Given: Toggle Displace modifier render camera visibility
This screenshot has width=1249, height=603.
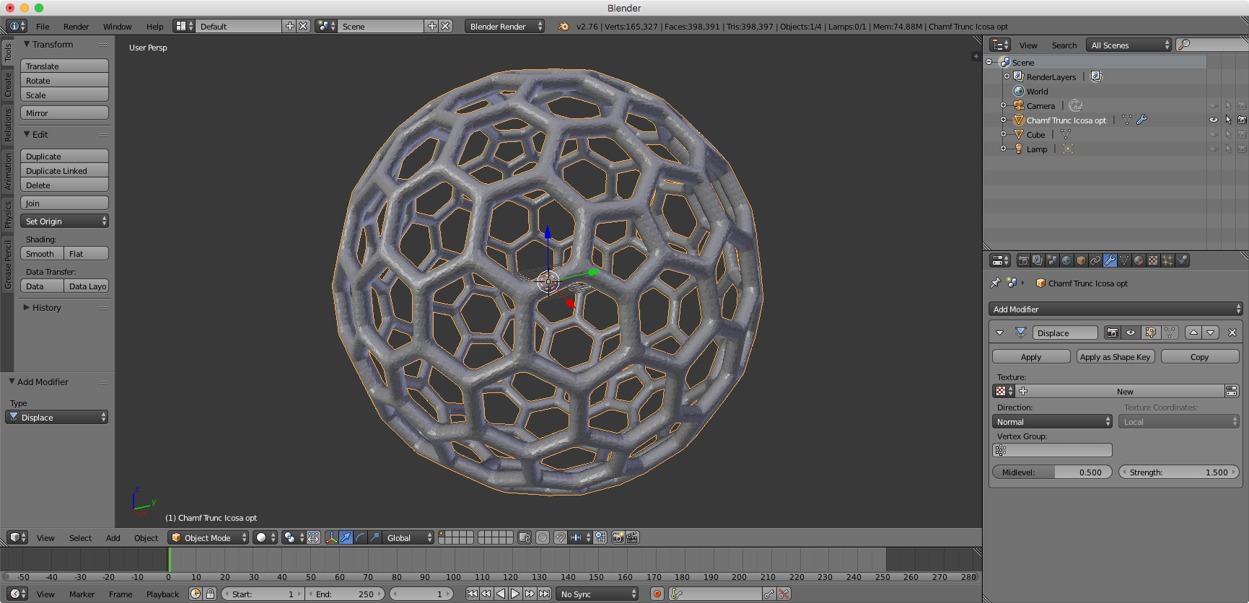Looking at the screenshot, I should (1113, 333).
